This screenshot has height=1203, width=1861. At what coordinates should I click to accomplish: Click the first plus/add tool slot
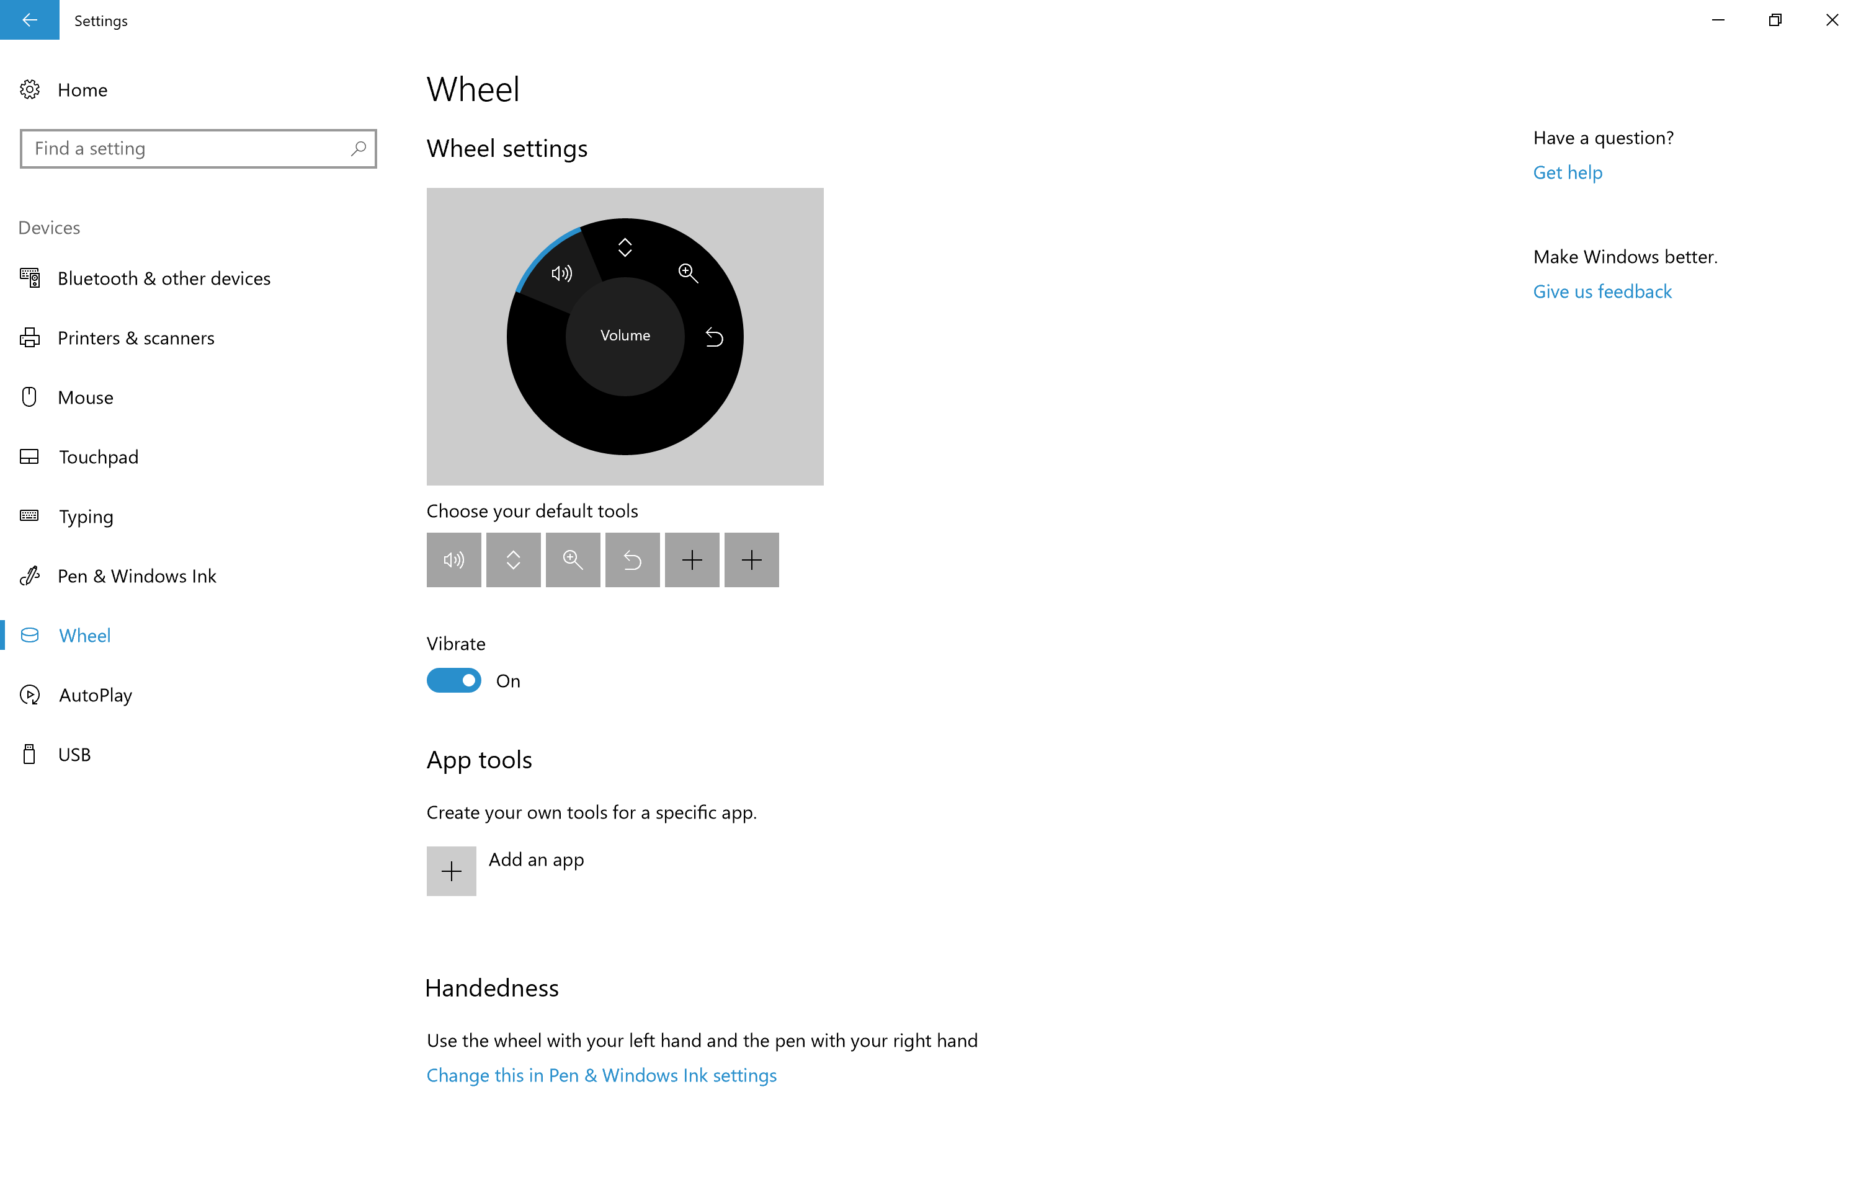(692, 559)
